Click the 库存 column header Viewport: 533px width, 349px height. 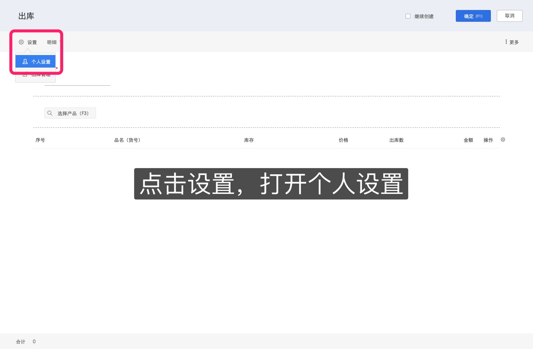click(249, 140)
